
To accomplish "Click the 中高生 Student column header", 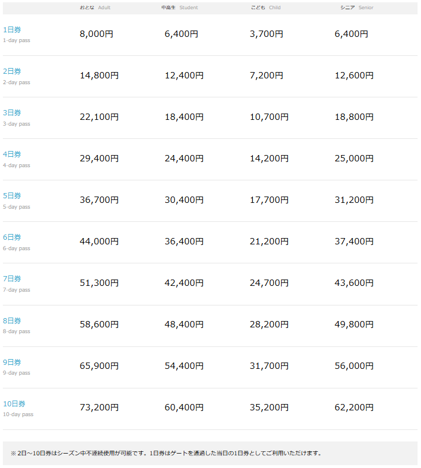I will [x=180, y=7].
